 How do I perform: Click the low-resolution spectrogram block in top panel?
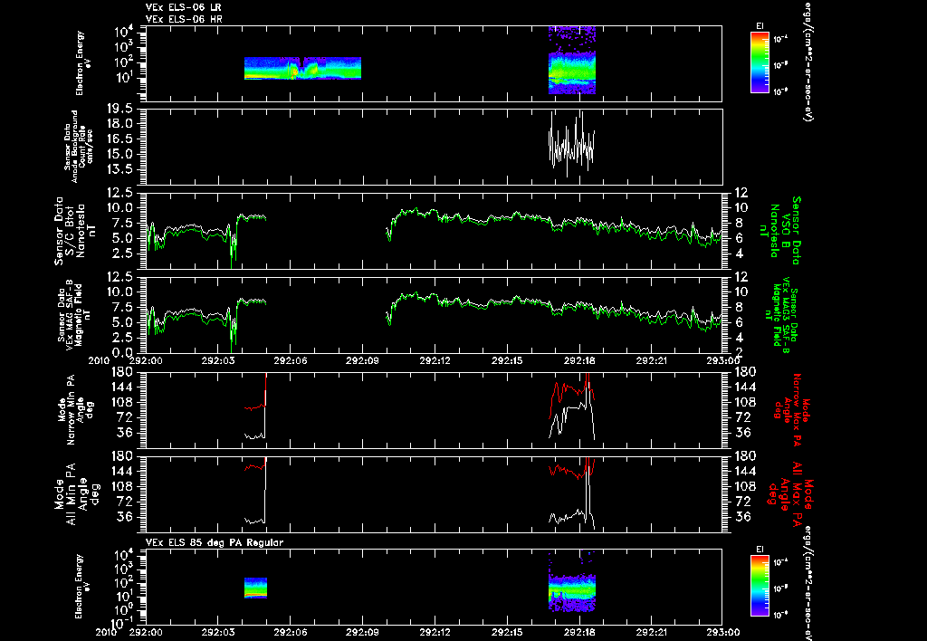click(x=302, y=68)
